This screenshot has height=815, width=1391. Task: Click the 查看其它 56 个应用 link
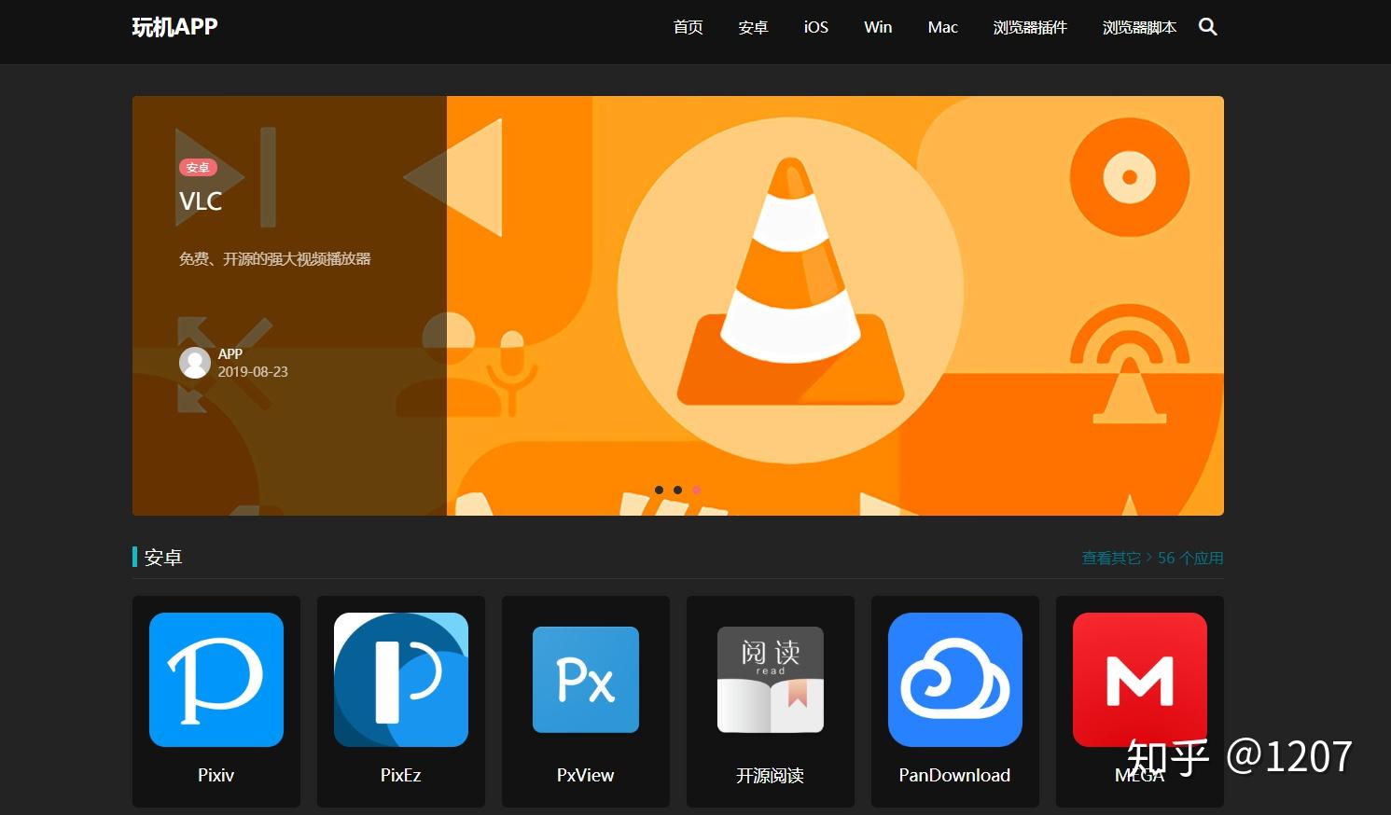tap(1152, 558)
